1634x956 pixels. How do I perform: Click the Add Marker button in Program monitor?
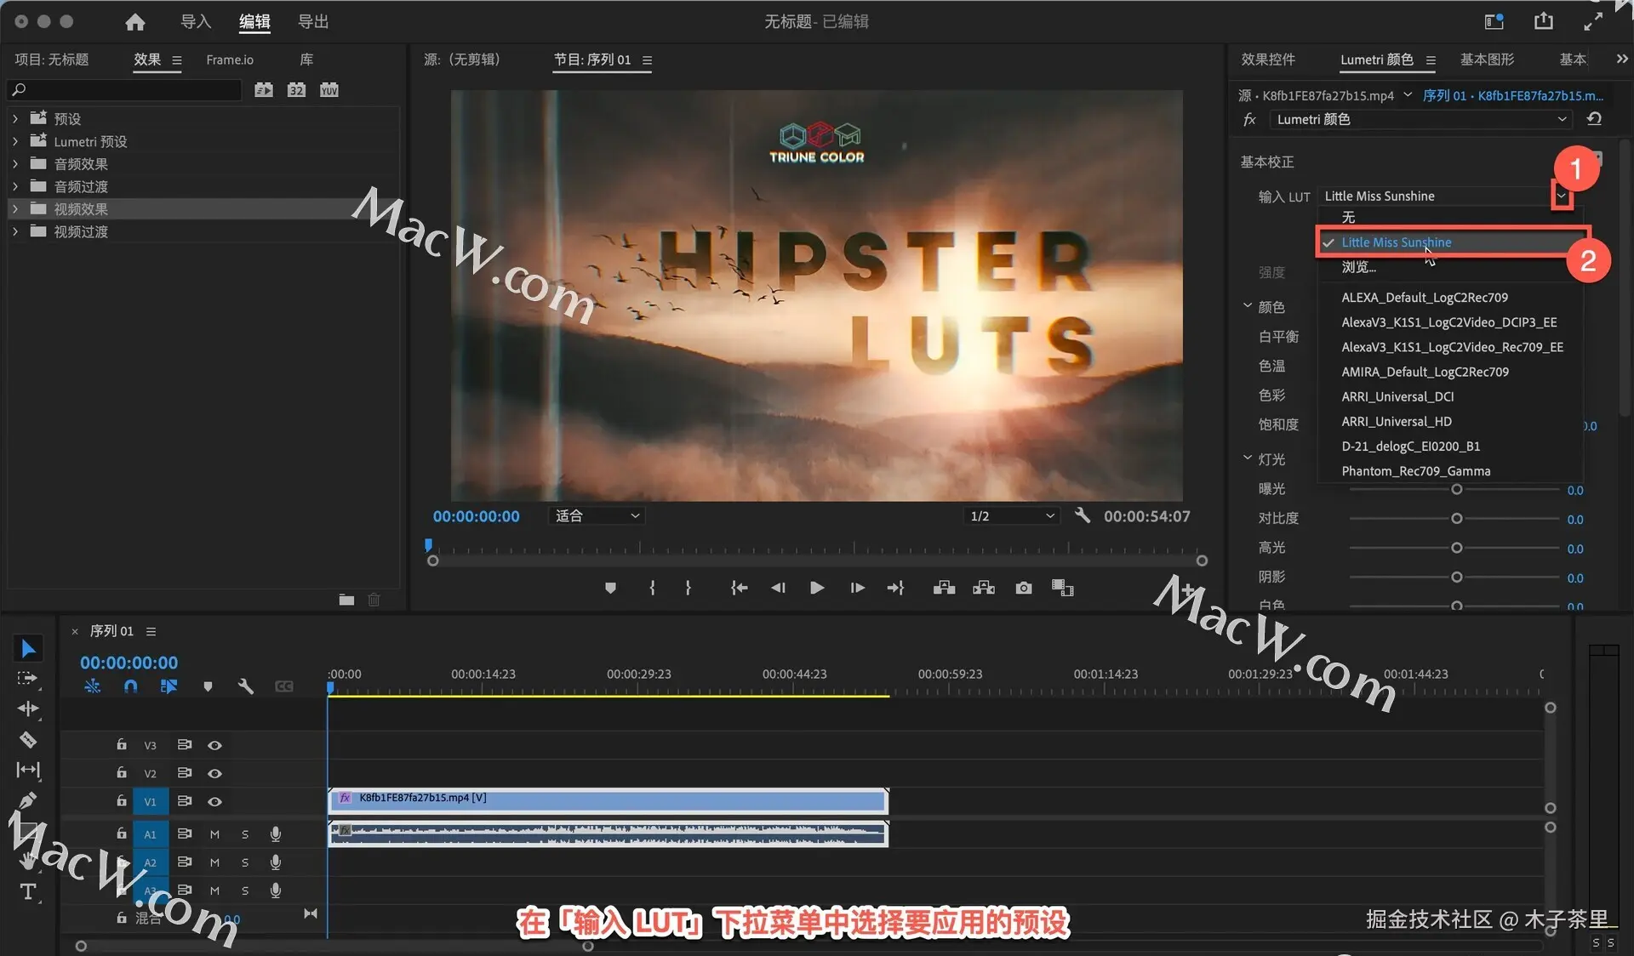click(x=610, y=588)
